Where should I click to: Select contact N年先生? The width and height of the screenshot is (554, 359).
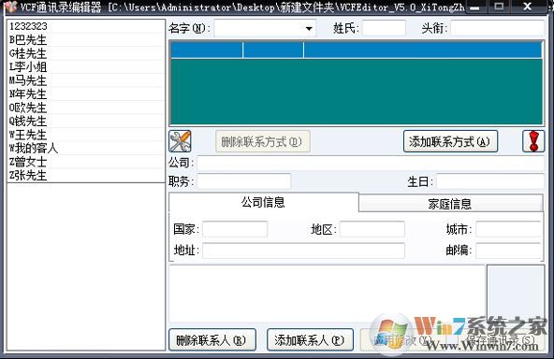[86, 94]
